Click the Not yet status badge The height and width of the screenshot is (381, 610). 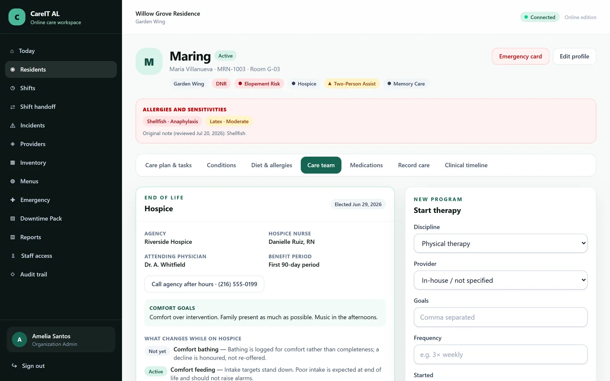pos(157,351)
